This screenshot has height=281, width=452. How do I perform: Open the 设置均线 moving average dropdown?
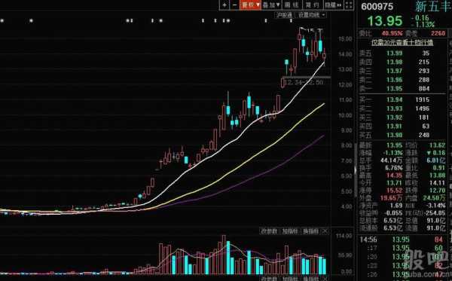311,15
